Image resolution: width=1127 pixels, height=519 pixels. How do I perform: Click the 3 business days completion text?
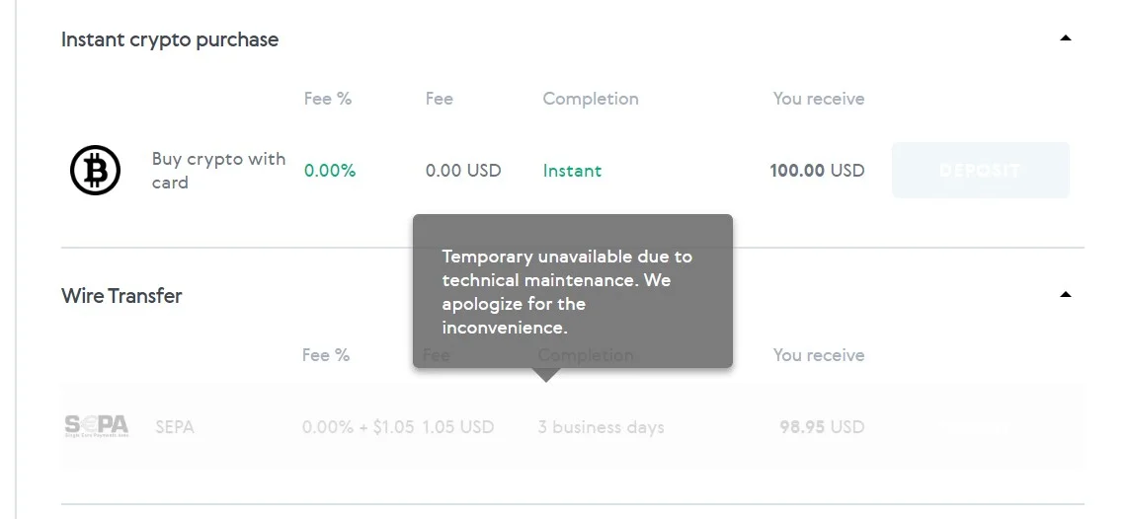click(601, 427)
